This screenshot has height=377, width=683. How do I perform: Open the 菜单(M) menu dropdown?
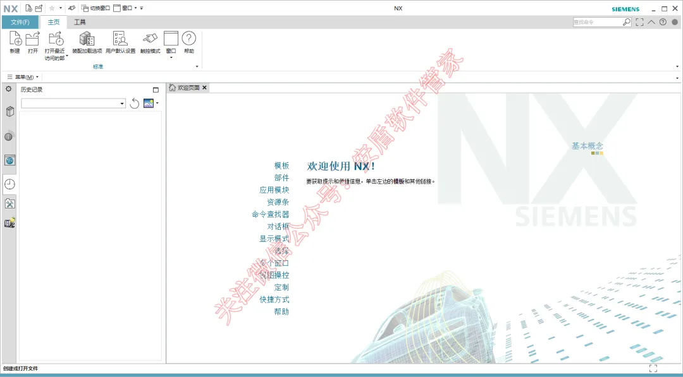click(23, 77)
